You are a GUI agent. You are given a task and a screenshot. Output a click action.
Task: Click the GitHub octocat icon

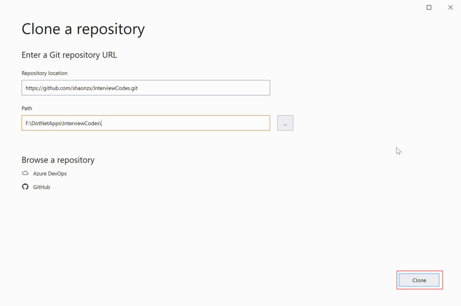pos(25,187)
